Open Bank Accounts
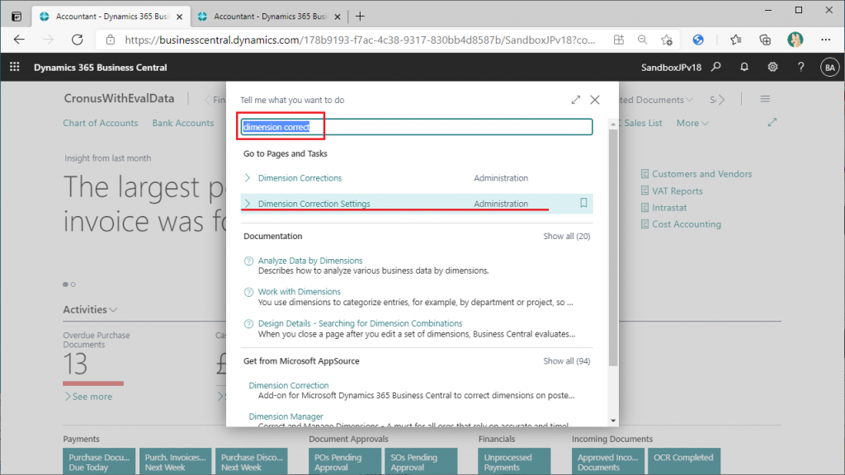This screenshot has height=475, width=845. 182,123
